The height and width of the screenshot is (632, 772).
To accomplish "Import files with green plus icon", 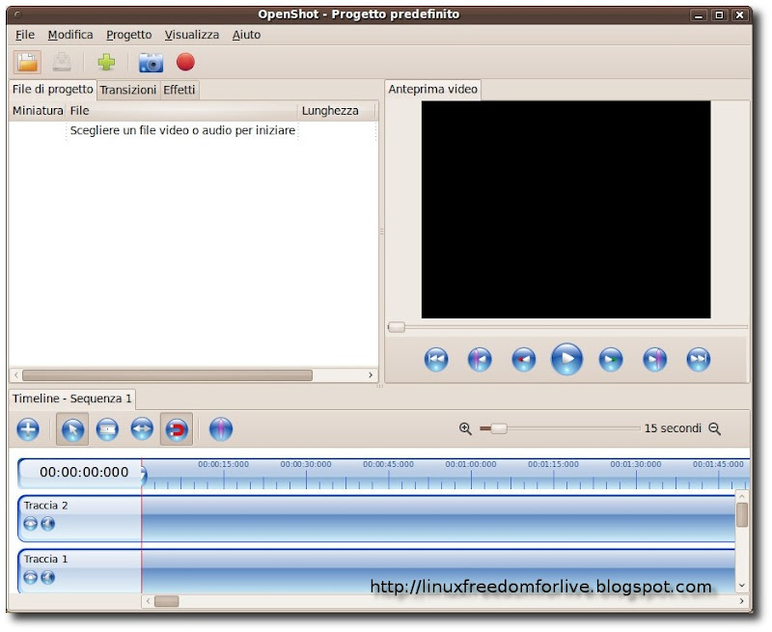I will 106,63.
